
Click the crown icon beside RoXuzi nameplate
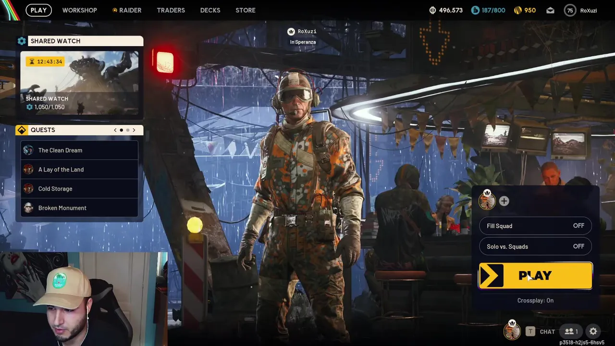click(291, 32)
